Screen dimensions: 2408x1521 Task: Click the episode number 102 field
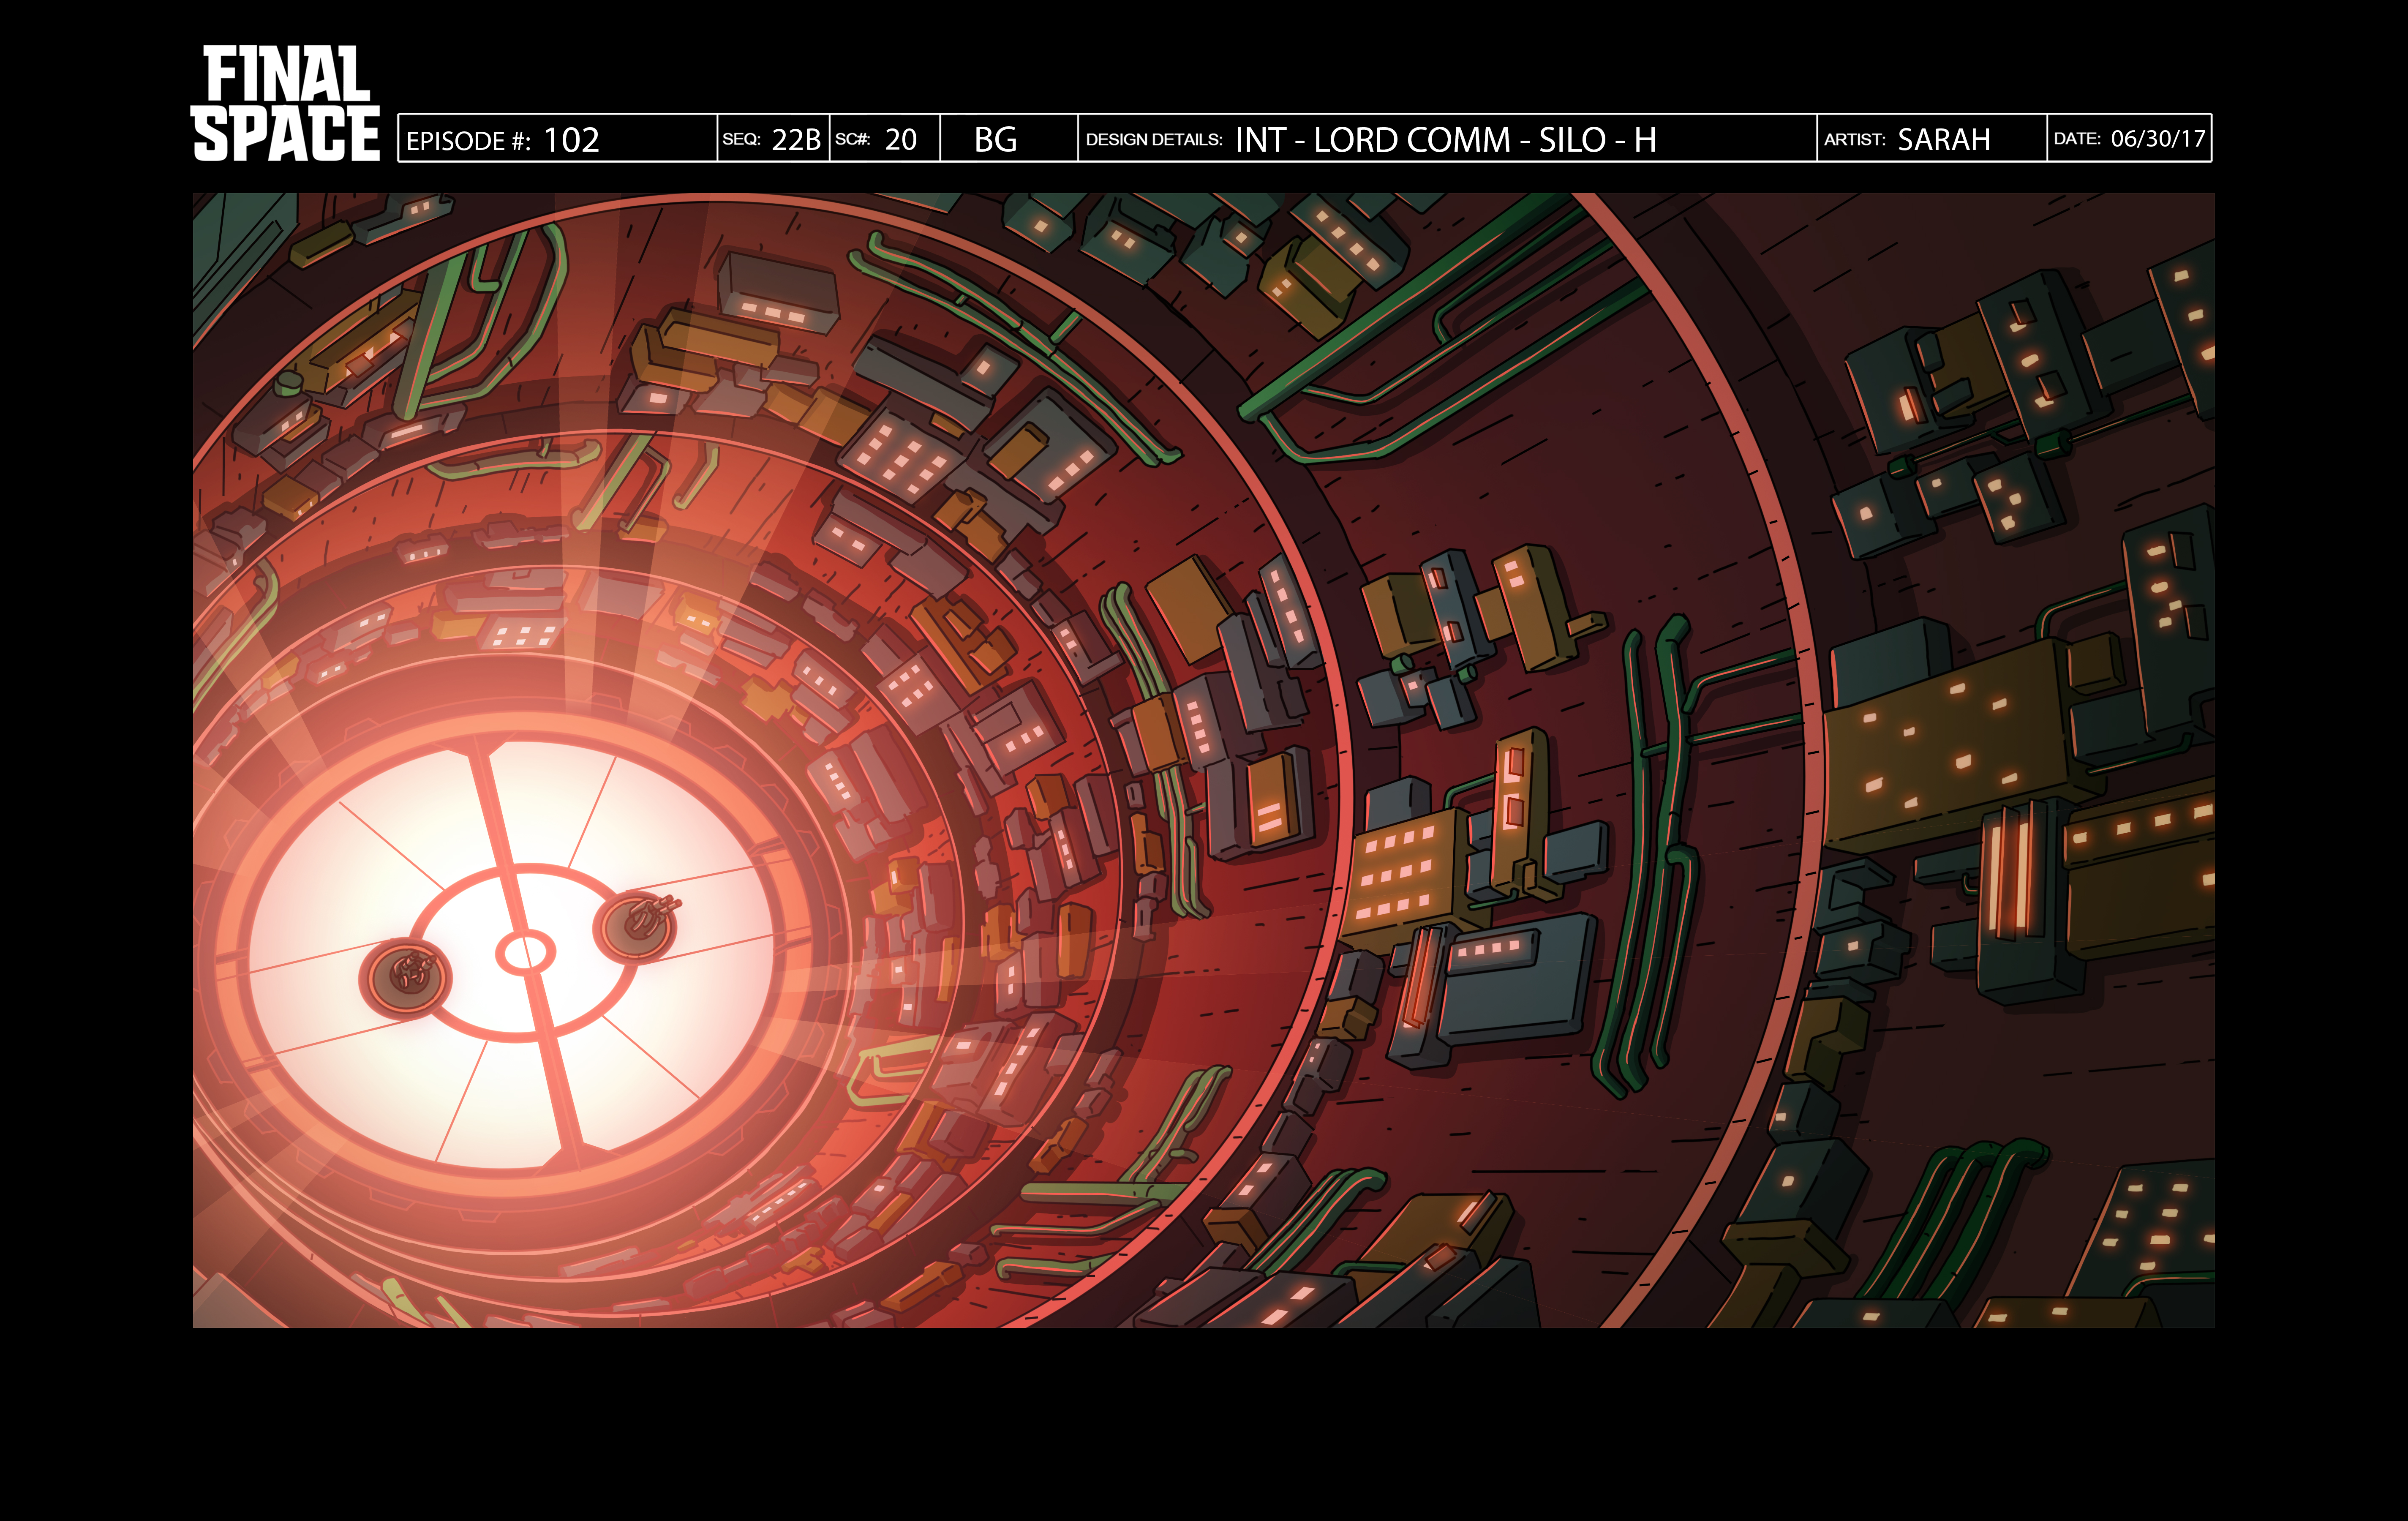pos(571,140)
